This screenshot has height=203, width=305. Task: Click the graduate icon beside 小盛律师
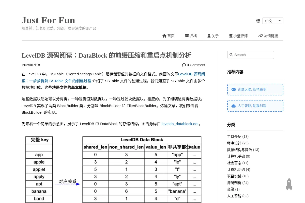coord(231,36)
